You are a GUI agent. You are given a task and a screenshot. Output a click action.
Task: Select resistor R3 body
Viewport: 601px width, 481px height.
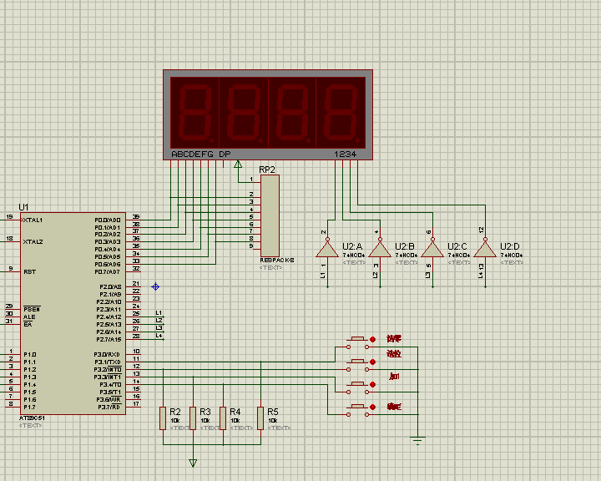coord(193,418)
